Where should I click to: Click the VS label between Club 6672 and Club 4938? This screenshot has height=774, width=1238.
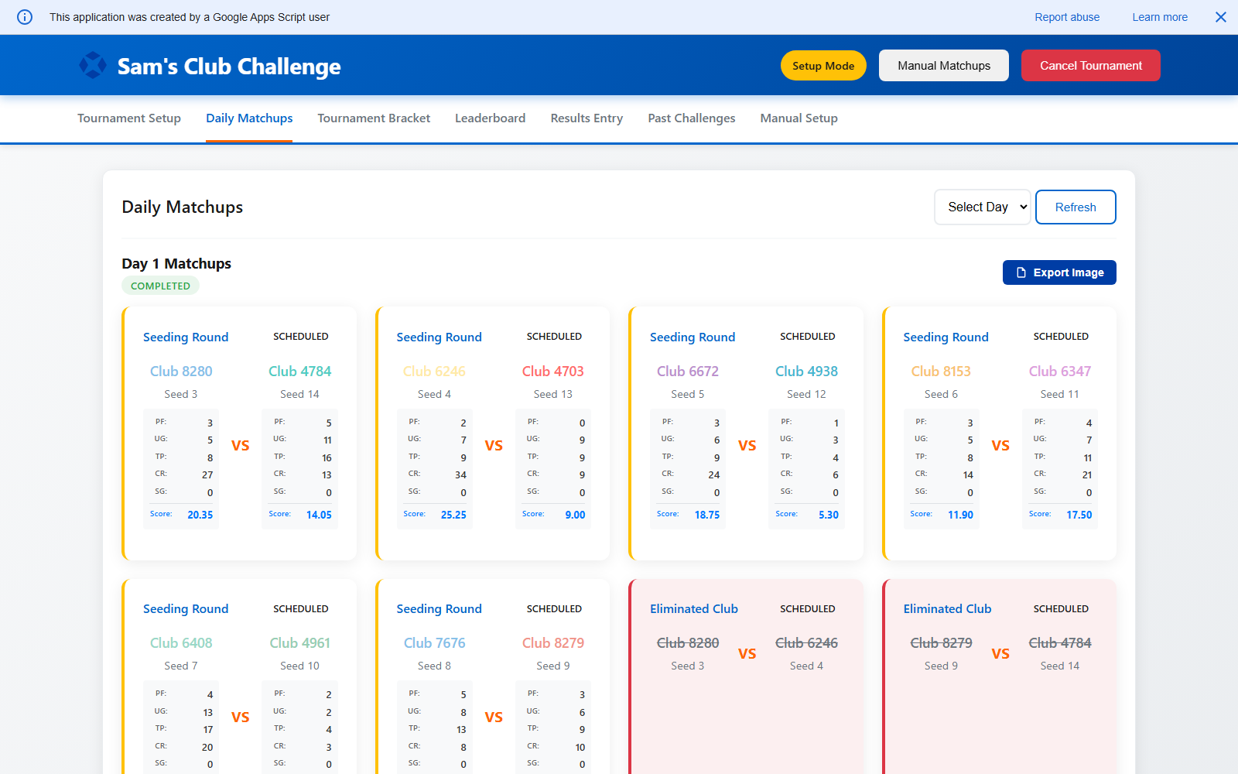pyautogui.click(x=747, y=445)
